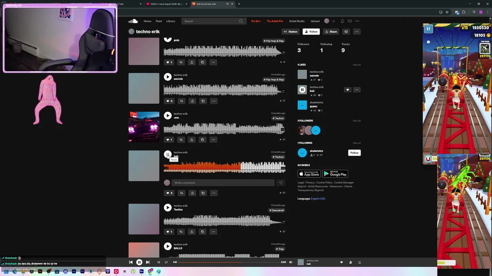492x276 pixels.
Task: Copy link of the Tactics track
Action: pos(203,232)
